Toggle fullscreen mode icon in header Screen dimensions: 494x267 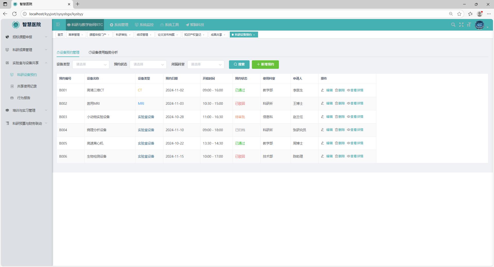tap(461, 25)
